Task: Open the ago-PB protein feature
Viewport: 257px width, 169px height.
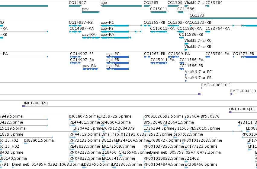Action: (117, 63)
